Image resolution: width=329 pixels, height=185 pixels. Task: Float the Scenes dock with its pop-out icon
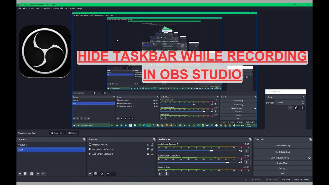[84, 139]
